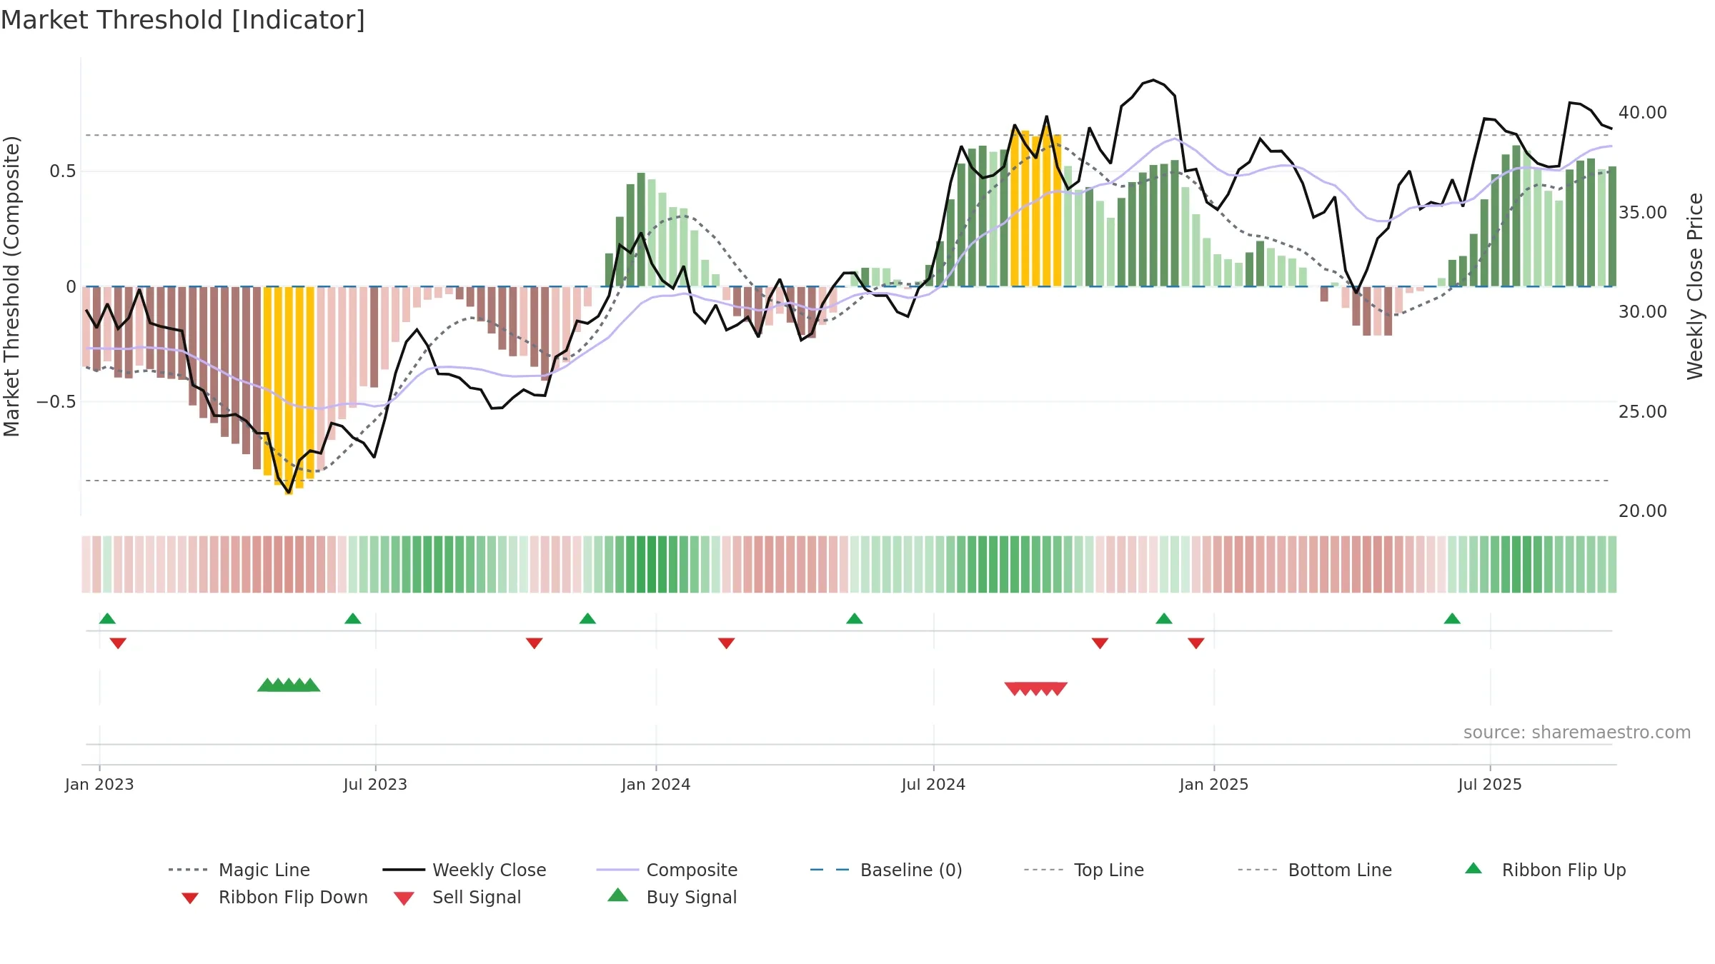The image size is (1715, 964).
Task: Click the green flip-up marker in January 2023
Action: click(x=107, y=618)
